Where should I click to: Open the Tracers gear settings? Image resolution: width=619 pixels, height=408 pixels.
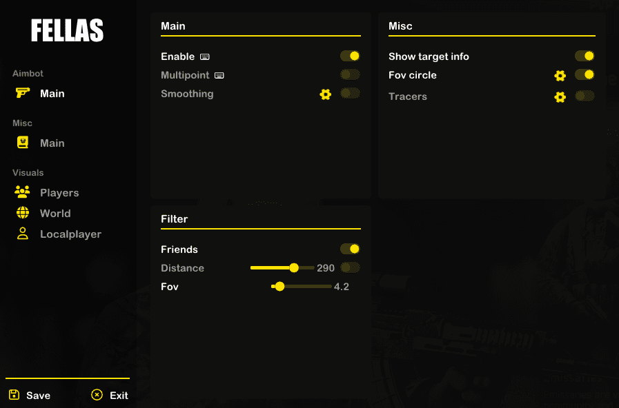click(x=560, y=97)
